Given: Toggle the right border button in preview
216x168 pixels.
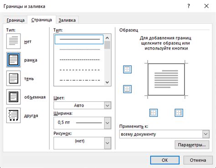Looking at the screenshot, I should [179, 113].
